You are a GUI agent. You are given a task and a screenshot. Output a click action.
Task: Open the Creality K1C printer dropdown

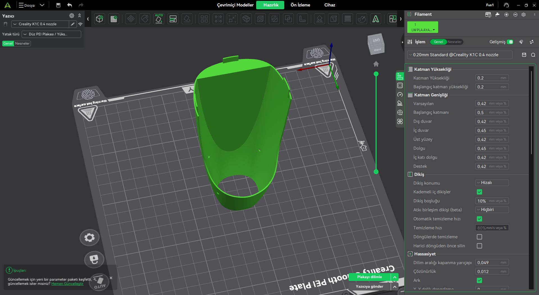point(40,24)
